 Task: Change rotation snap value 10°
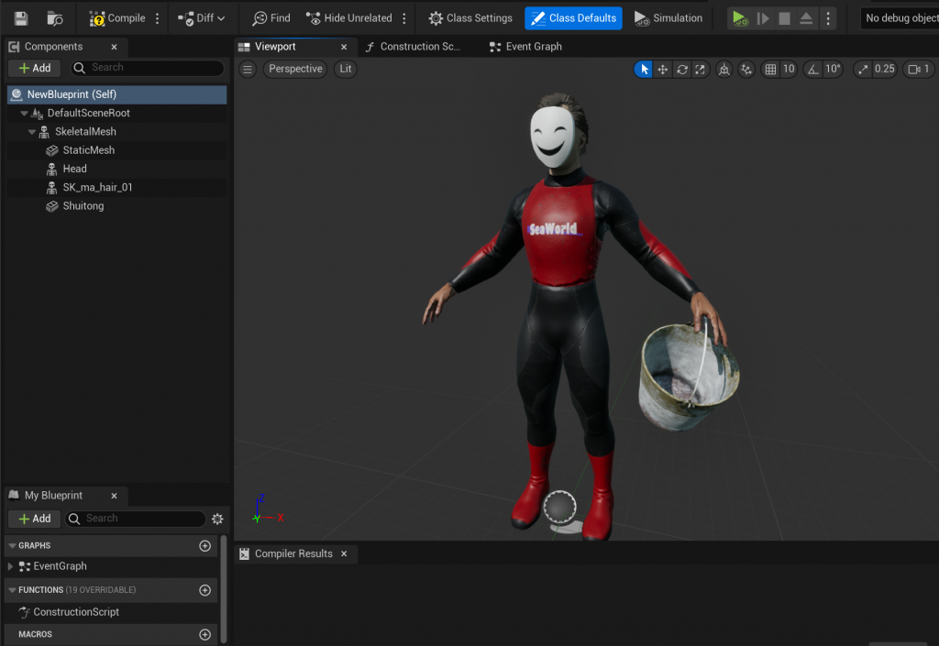point(833,69)
